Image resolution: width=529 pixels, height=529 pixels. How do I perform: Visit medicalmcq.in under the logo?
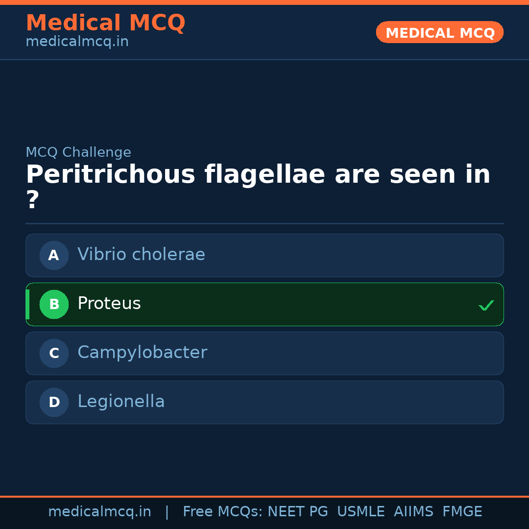pos(76,42)
